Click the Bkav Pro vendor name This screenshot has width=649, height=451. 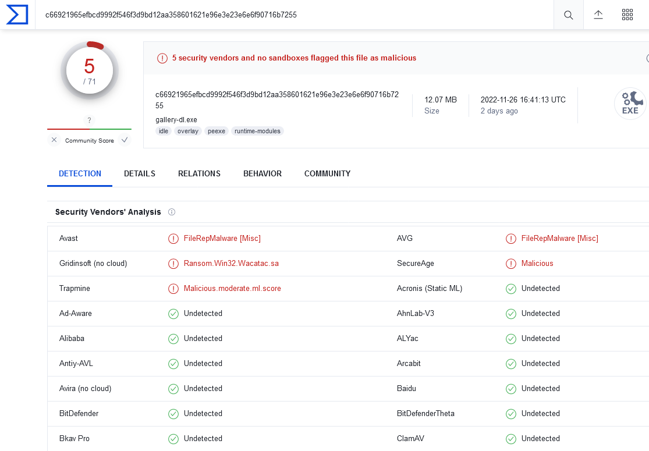pyautogui.click(x=74, y=439)
